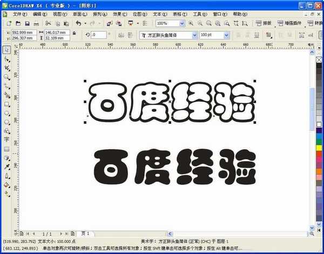This screenshot has width=324, height=254.
Task: Select the Zoom tool in toolbox
Action: point(6,77)
